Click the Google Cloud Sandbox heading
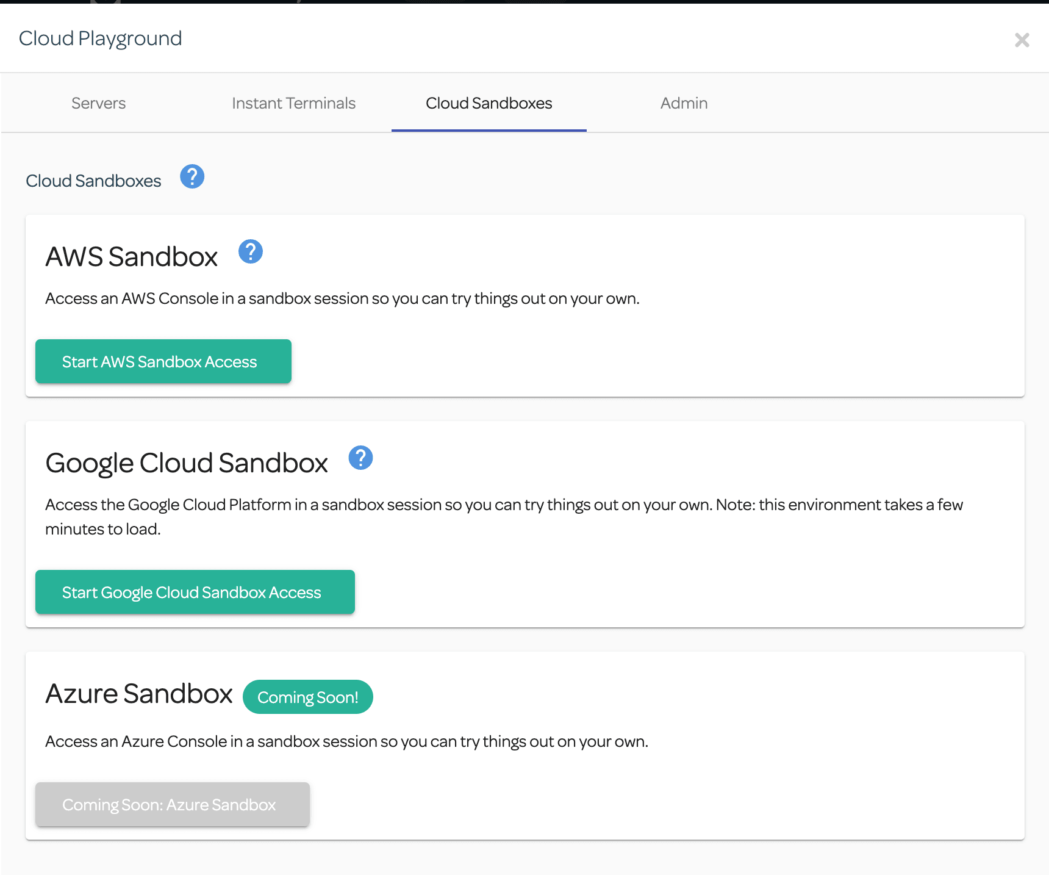Viewport: 1049px width, 875px height. point(187,463)
